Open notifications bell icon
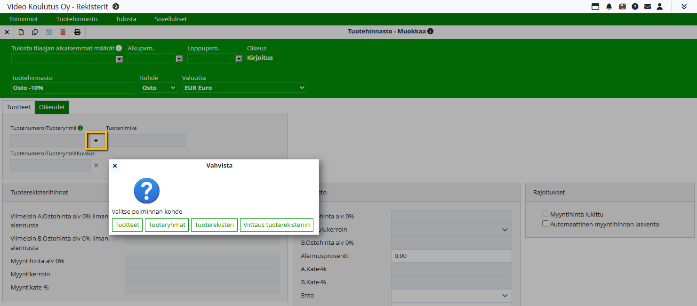The image size is (697, 306). click(x=609, y=7)
